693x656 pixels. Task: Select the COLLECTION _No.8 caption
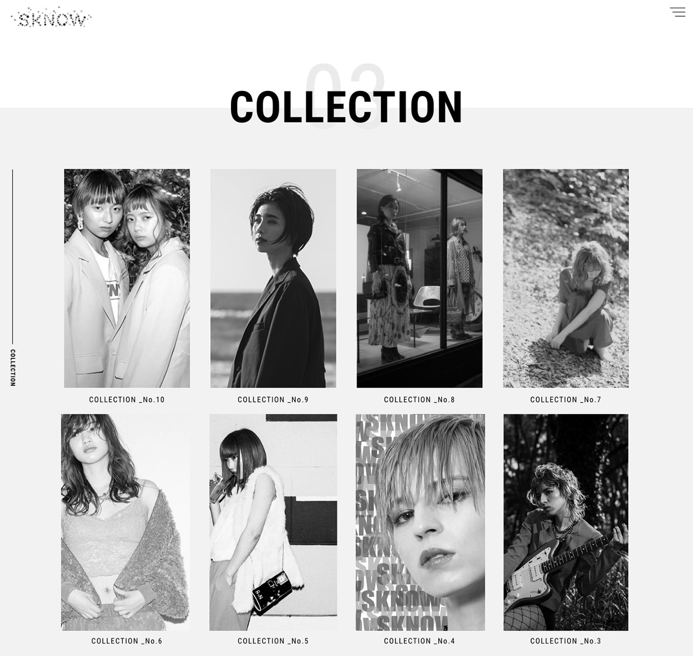coord(419,399)
